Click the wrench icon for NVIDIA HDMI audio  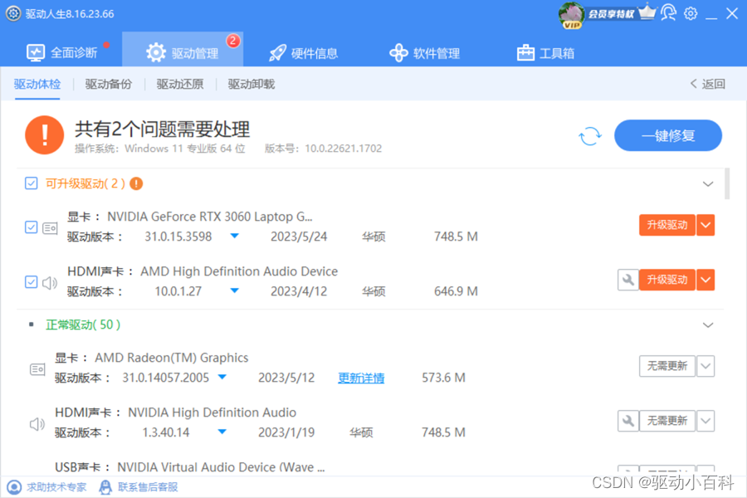tap(628, 421)
